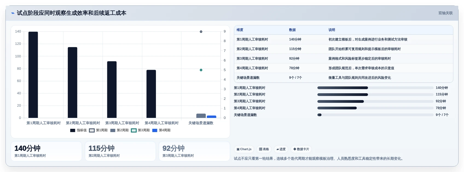Click the 第3周期人工审核耗时 progress bar
The image size is (464, 172).
[375, 101]
